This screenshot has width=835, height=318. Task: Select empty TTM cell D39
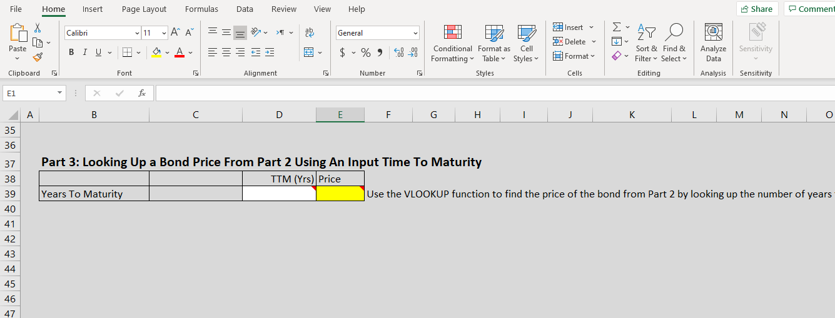(x=279, y=194)
